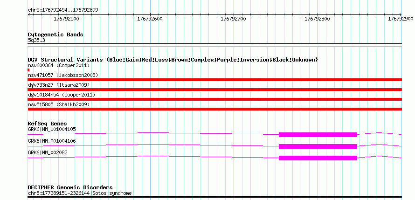Click ruler position 176792800
Viewport: 415px width, 200px height.
(x=318, y=19)
